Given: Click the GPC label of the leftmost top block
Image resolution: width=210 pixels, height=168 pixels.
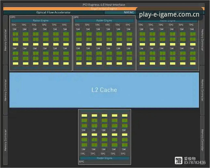Looking at the screenshot, I should (x=13, y=17).
